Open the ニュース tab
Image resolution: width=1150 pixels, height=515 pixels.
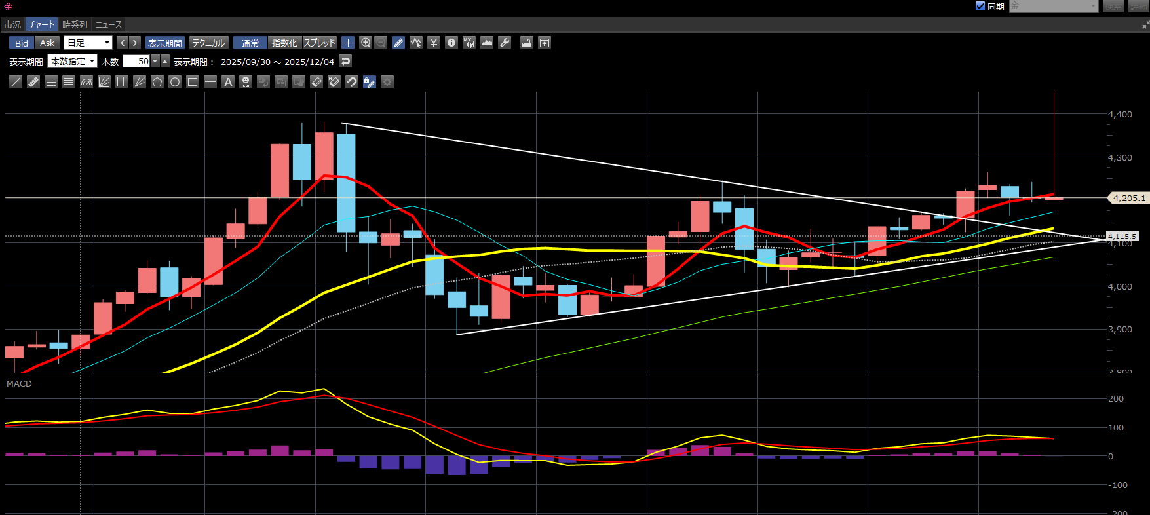point(109,24)
